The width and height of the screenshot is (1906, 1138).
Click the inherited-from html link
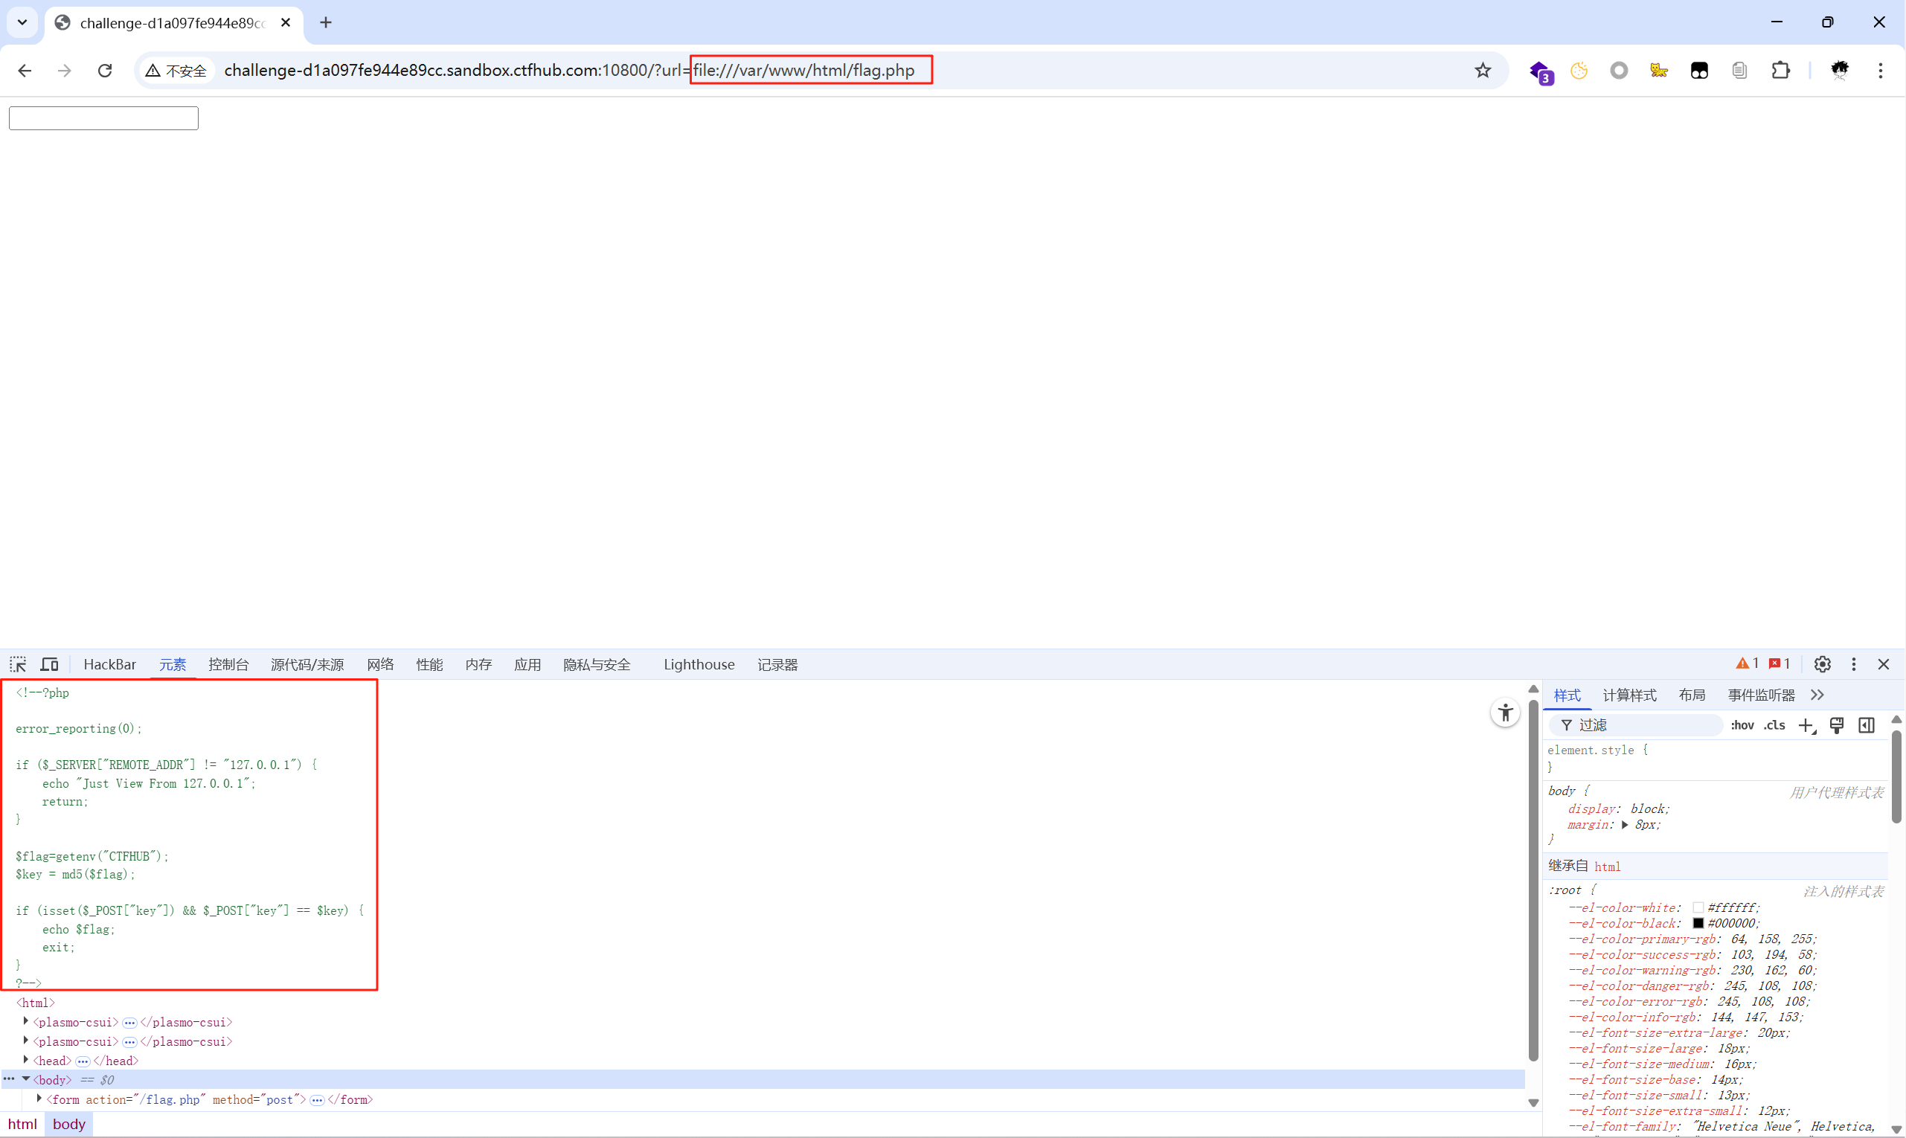point(1607,867)
